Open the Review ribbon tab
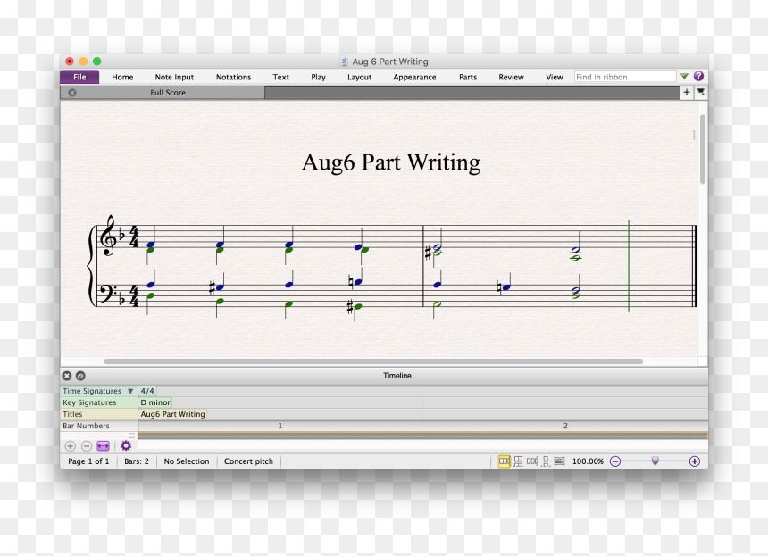The width and height of the screenshot is (768, 556). [x=511, y=77]
